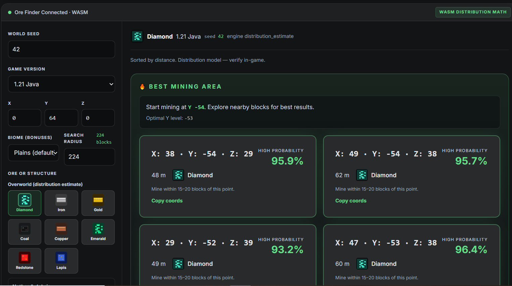
Task: Copy coords for X 49 Z 38
Action: click(351, 201)
